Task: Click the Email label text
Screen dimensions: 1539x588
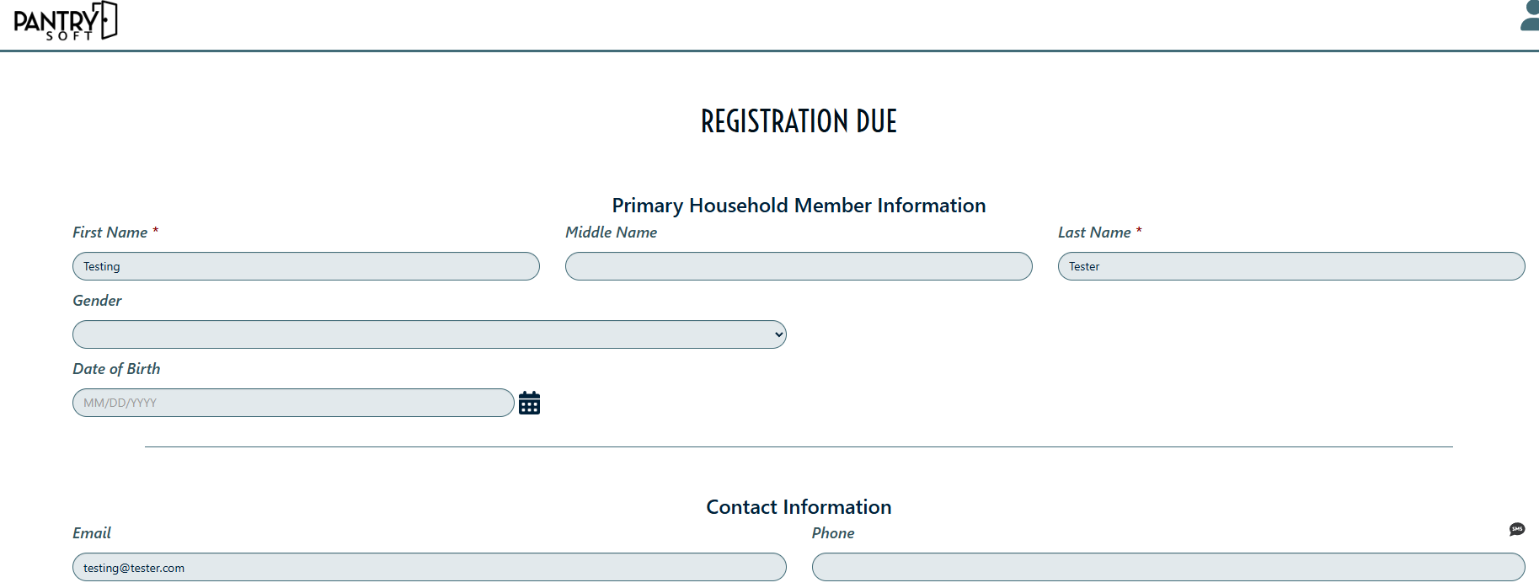Action: pyautogui.click(x=92, y=533)
